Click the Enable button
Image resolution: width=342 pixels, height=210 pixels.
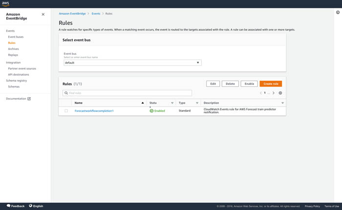249,84
